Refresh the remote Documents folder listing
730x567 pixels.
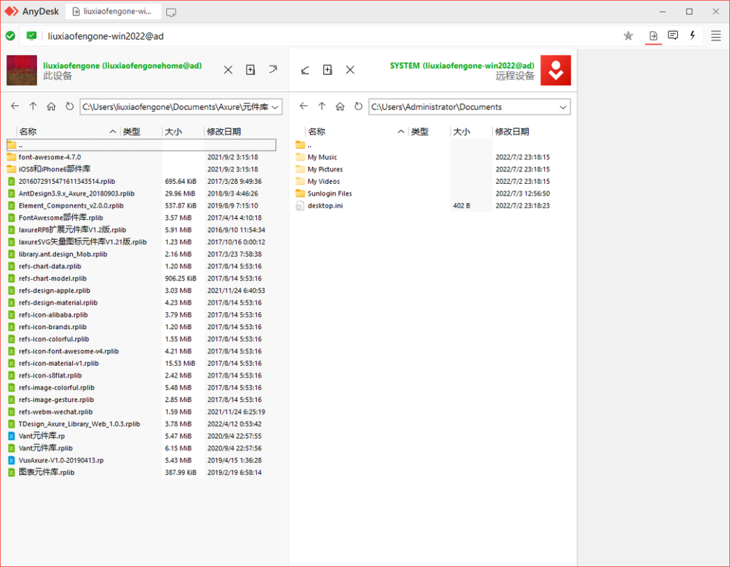pyautogui.click(x=358, y=107)
